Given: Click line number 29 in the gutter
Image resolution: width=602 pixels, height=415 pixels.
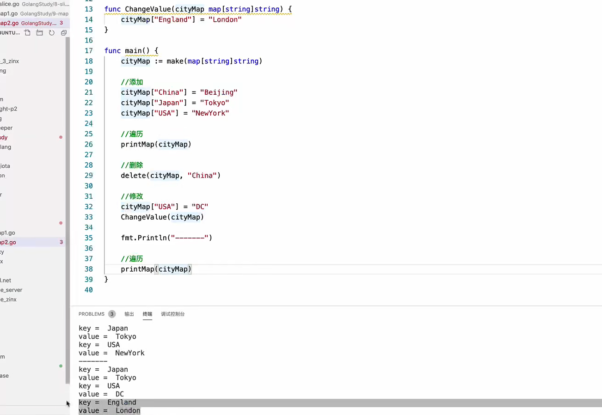Looking at the screenshot, I should pyautogui.click(x=88, y=176).
